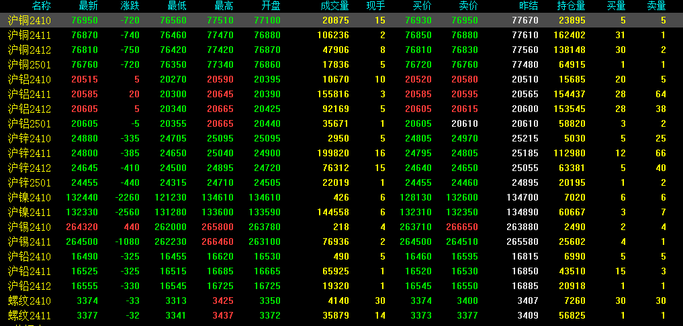Click volume 144558 in 沪镍2411 row
The width and height of the screenshot is (683, 326).
click(x=333, y=213)
